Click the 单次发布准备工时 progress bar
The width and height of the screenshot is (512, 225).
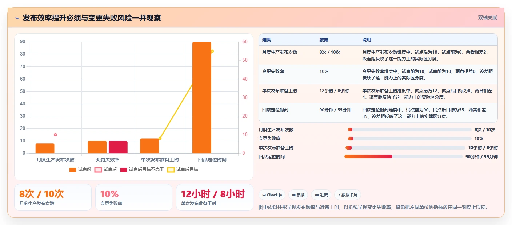[405, 148]
